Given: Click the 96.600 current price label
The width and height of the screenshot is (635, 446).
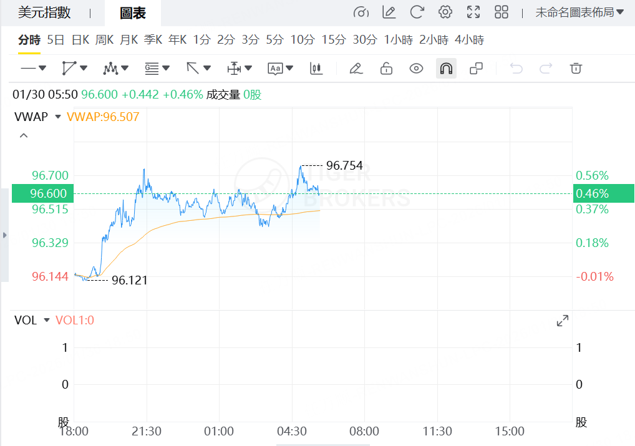Looking at the screenshot, I should click(x=42, y=193).
